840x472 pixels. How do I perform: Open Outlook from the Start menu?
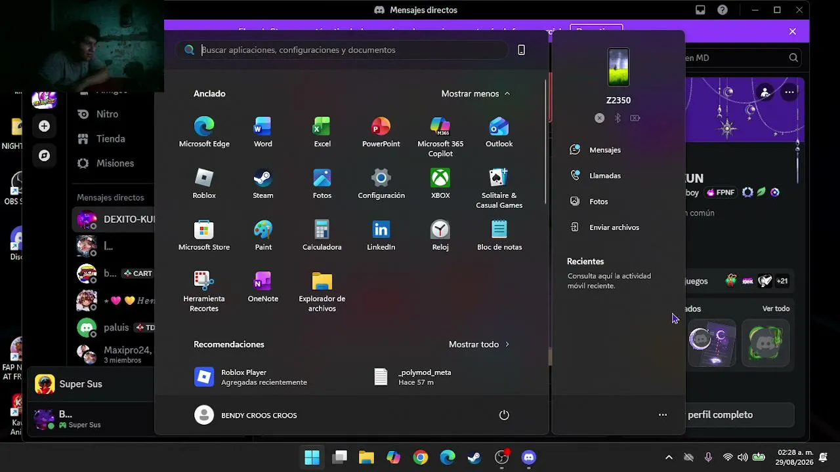click(499, 132)
